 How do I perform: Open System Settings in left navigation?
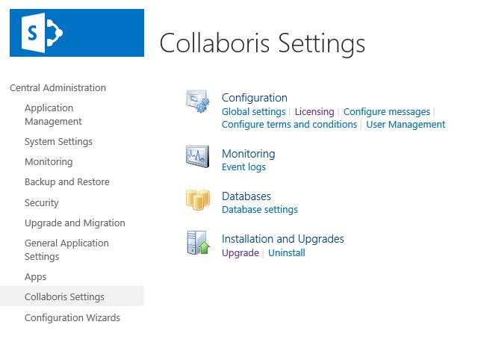58,142
